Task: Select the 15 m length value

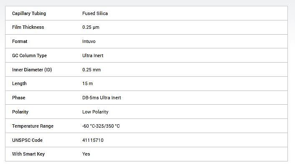Action: [87, 83]
